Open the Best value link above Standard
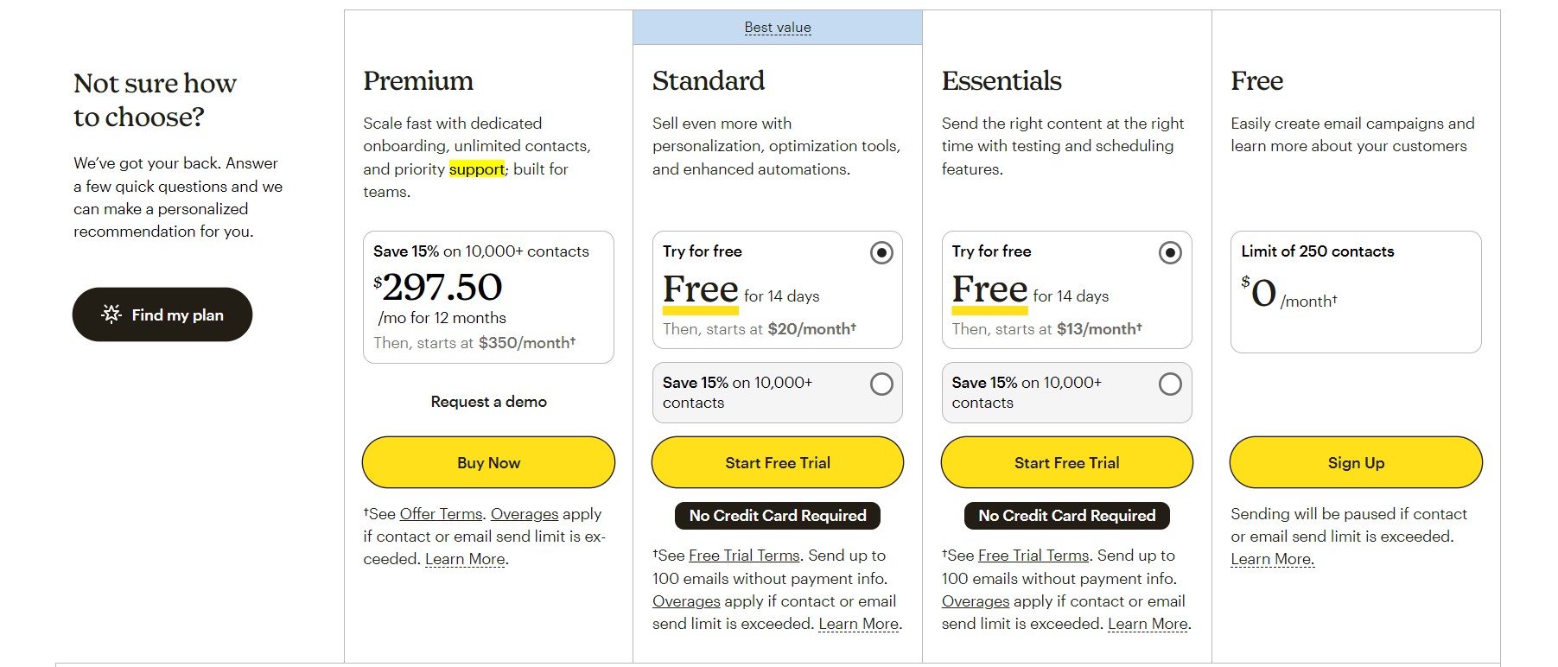Viewport: 1558px width, 667px height. point(778,27)
